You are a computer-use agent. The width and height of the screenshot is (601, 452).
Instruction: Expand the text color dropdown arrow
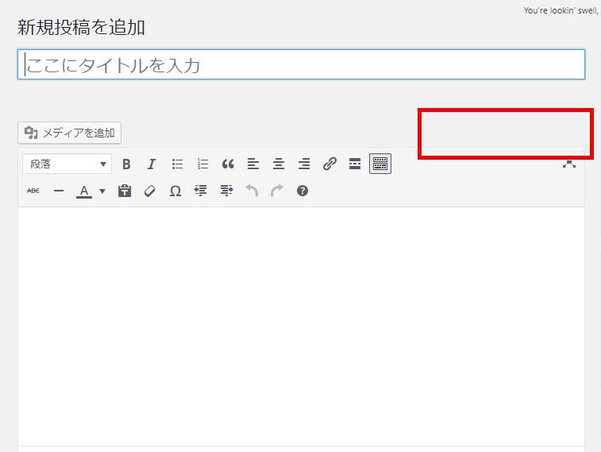pyautogui.click(x=102, y=191)
